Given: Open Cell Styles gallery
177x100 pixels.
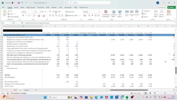Looking at the screenshot, I should tap(120, 14).
